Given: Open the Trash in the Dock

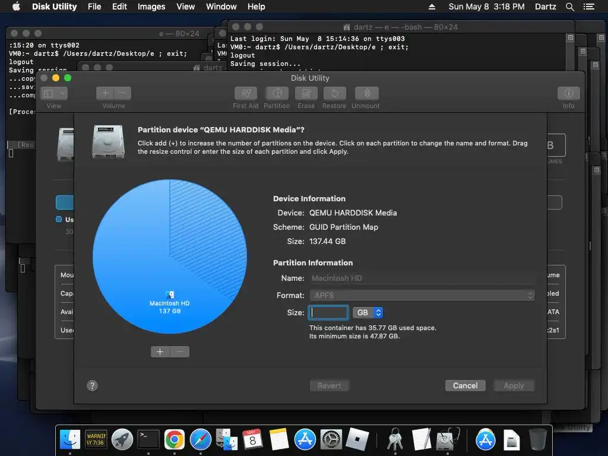Looking at the screenshot, I should [x=538, y=439].
